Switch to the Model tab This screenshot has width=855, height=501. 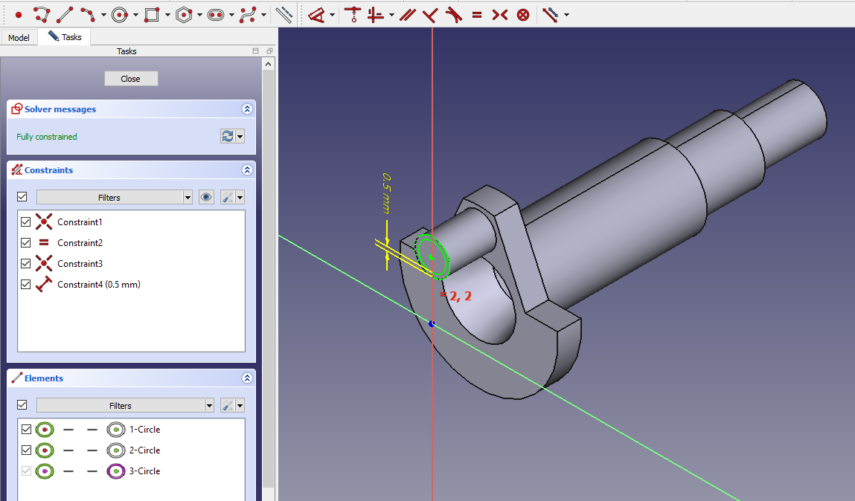tap(19, 37)
